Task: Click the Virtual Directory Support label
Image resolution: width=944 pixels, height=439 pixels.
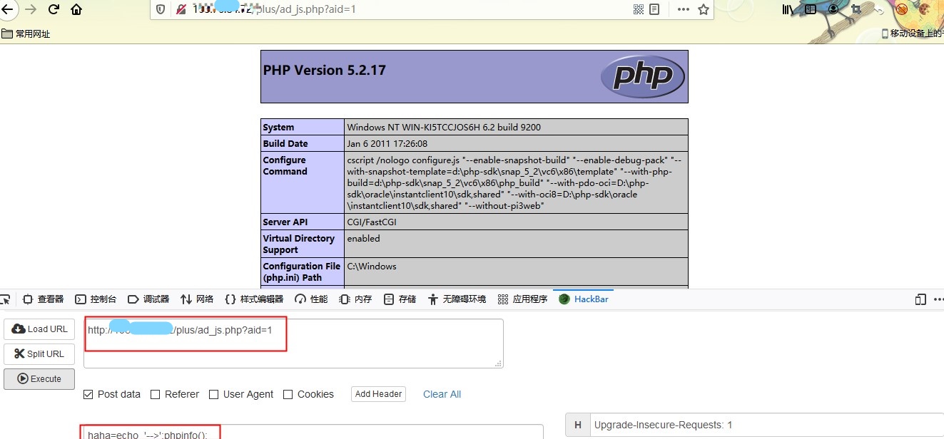Action: (302, 244)
